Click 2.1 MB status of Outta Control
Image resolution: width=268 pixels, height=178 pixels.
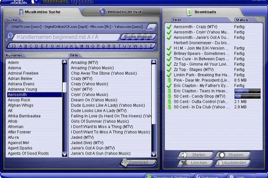[x=240, y=102]
